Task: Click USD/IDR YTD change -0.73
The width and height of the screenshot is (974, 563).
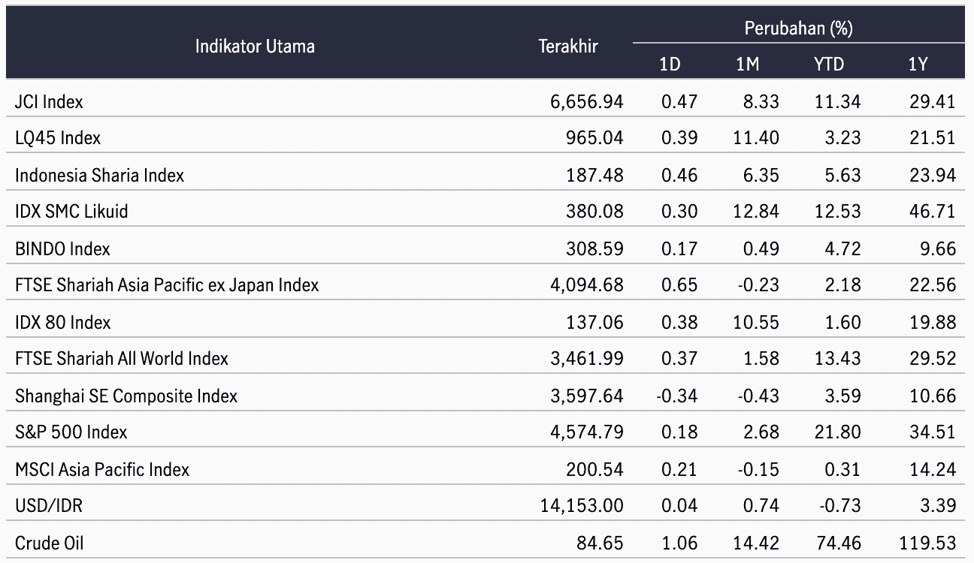Action: (839, 505)
